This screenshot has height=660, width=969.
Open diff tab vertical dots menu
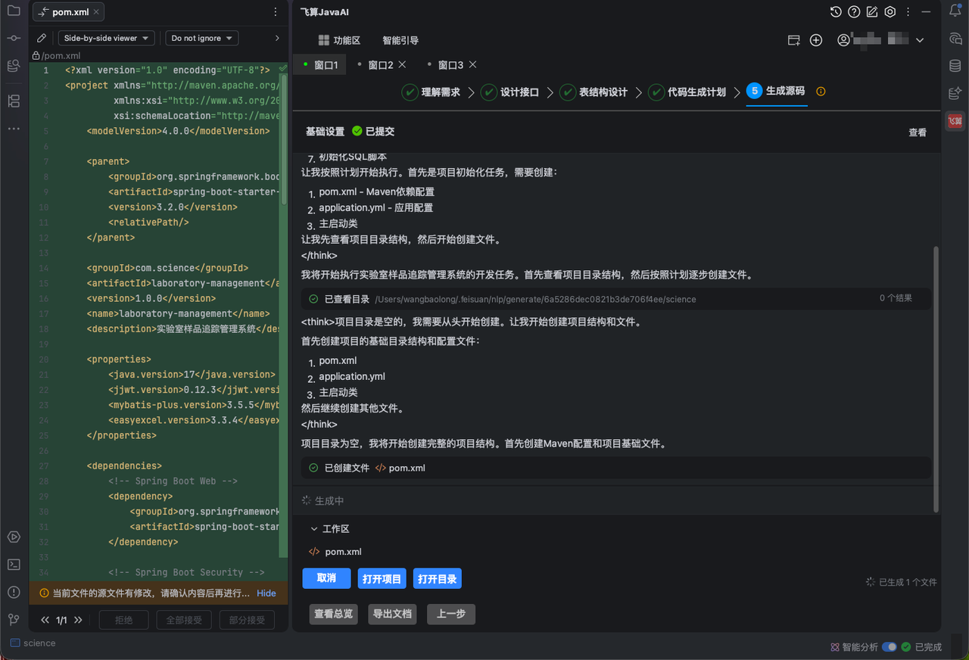(x=275, y=12)
